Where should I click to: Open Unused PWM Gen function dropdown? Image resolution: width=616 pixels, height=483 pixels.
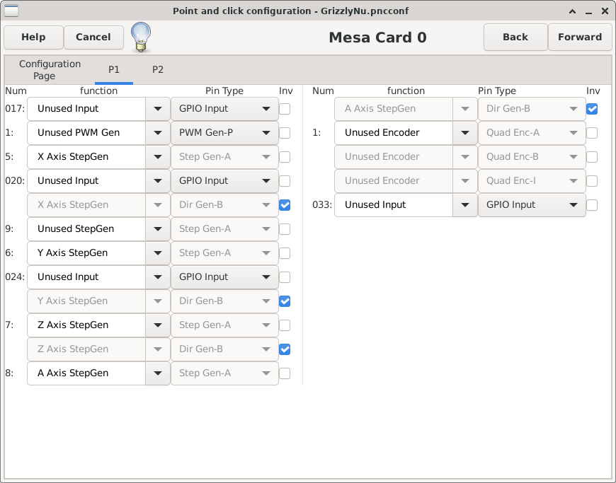(x=157, y=133)
